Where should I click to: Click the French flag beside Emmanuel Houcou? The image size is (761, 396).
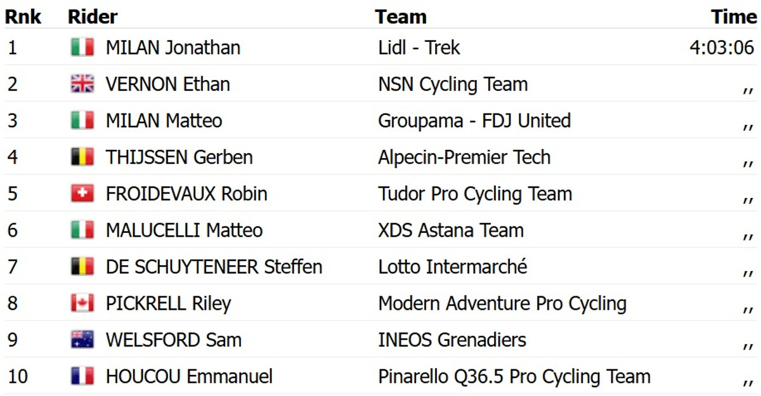tap(82, 376)
